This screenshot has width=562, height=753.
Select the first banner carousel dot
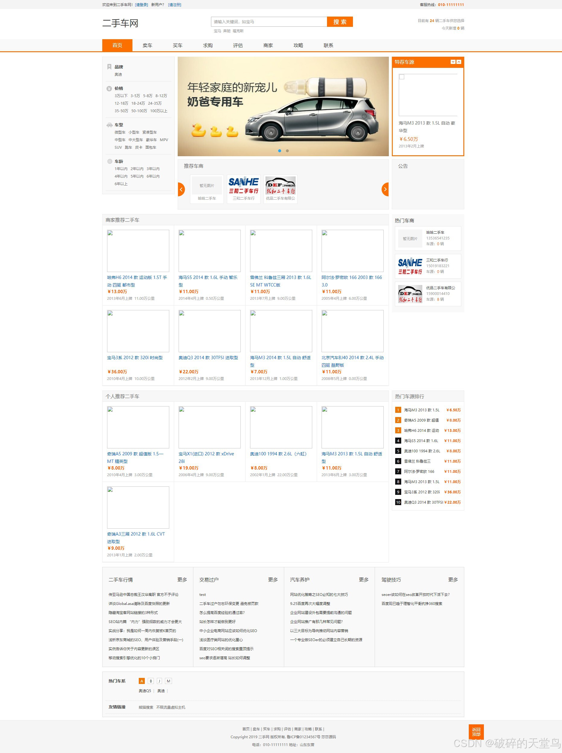point(280,151)
